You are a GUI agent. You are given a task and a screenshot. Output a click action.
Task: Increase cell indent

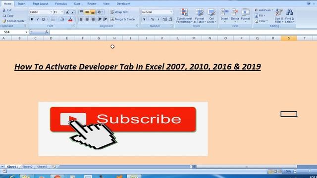(105, 19)
